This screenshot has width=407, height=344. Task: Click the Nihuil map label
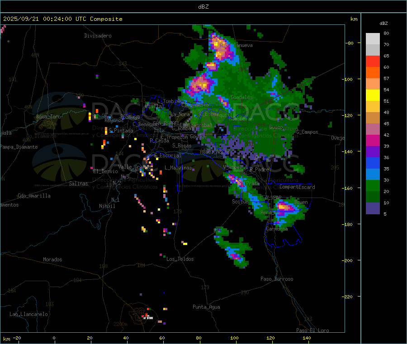click(107, 206)
